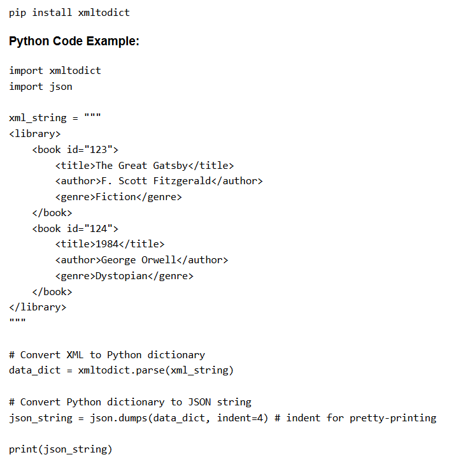
Task: Click the book id="124" opening tag
Action: click(x=75, y=229)
